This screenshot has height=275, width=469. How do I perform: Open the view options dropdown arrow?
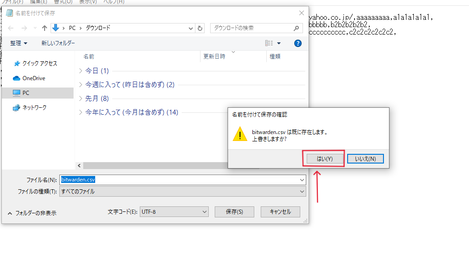tap(279, 43)
